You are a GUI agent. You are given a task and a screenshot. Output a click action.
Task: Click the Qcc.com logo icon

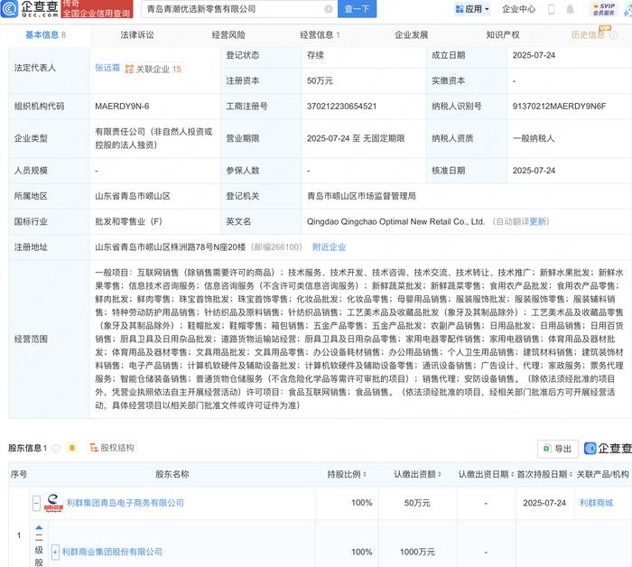pyautogui.click(x=9, y=8)
